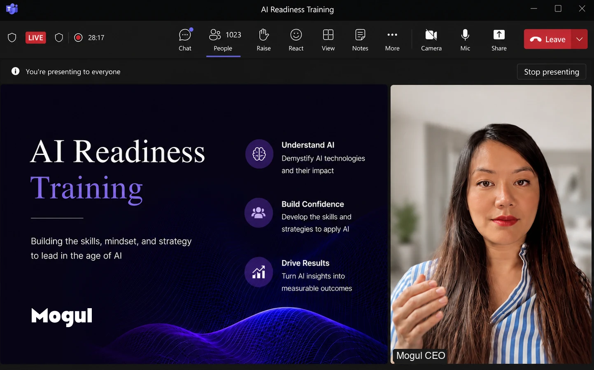Image resolution: width=594 pixels, height=370 pixels.
Task: Turn on the Camera
Action: (x=431, y=40)
